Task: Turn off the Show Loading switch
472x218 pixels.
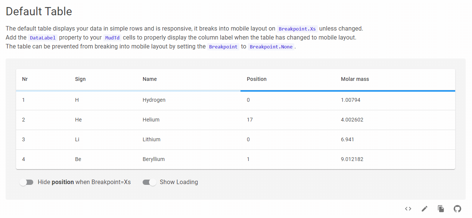Action: coord(149,182)
